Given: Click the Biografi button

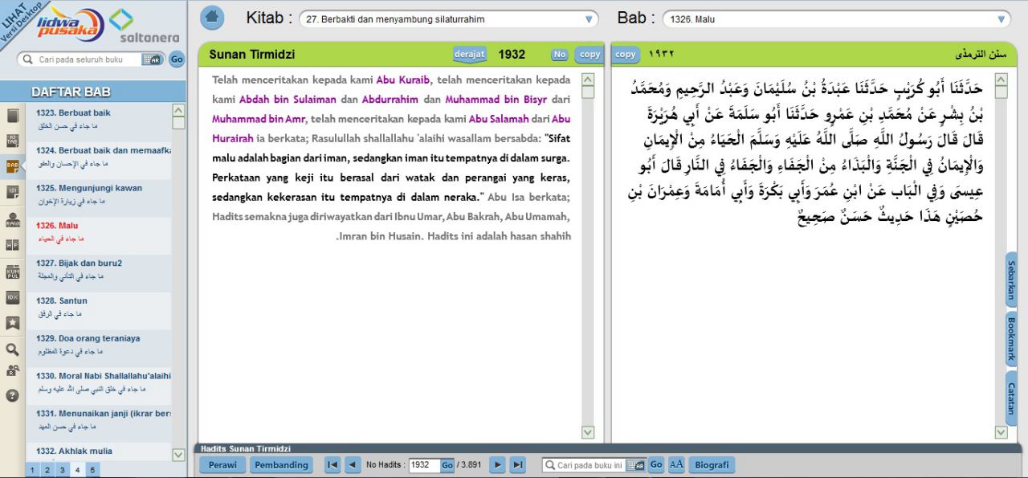Looking at the screenshot, I should (x=712, y=465).
